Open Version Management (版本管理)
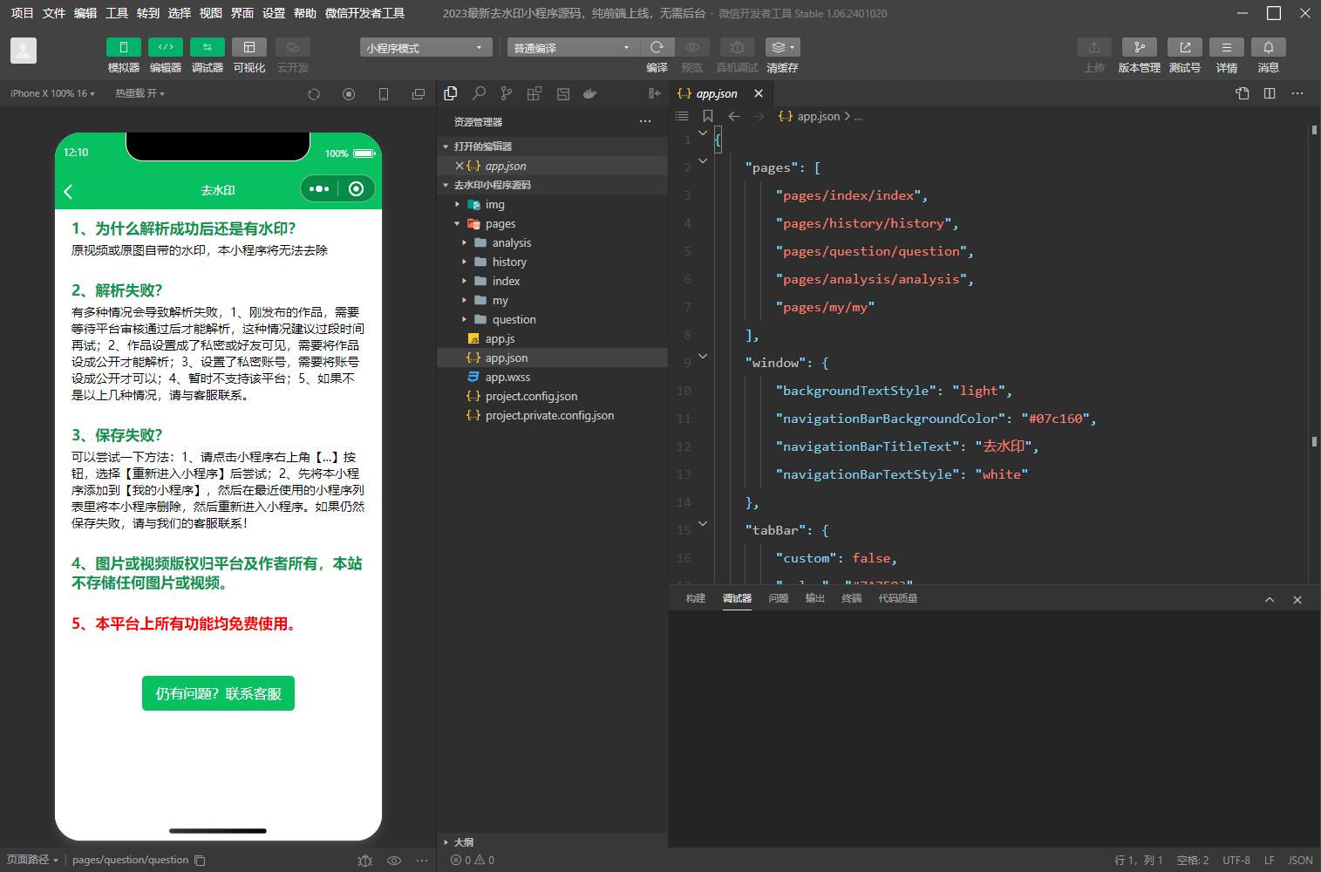The height and width of the screenshot is (872, 1321). 1140,47
